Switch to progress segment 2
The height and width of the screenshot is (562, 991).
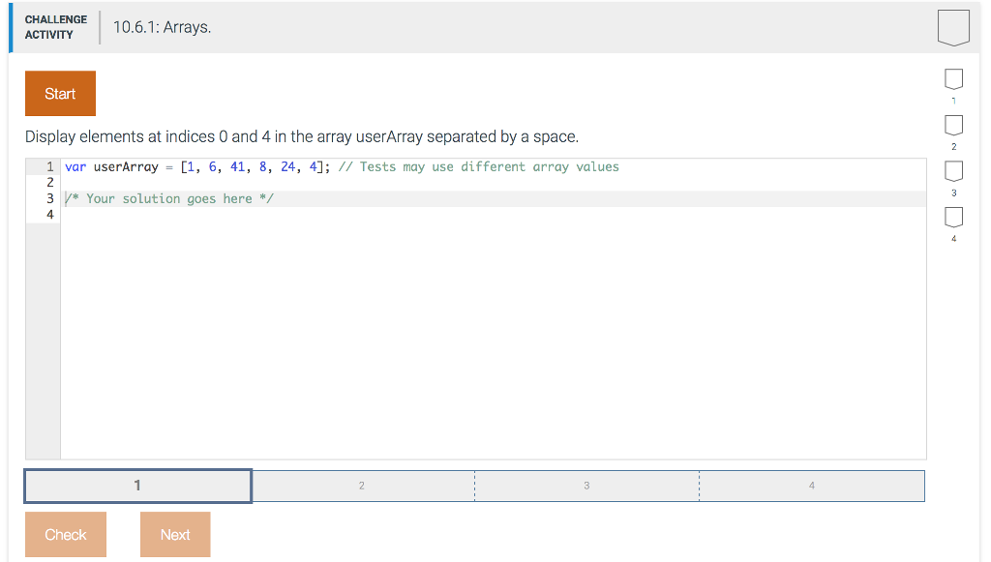[x=362, y=486]
